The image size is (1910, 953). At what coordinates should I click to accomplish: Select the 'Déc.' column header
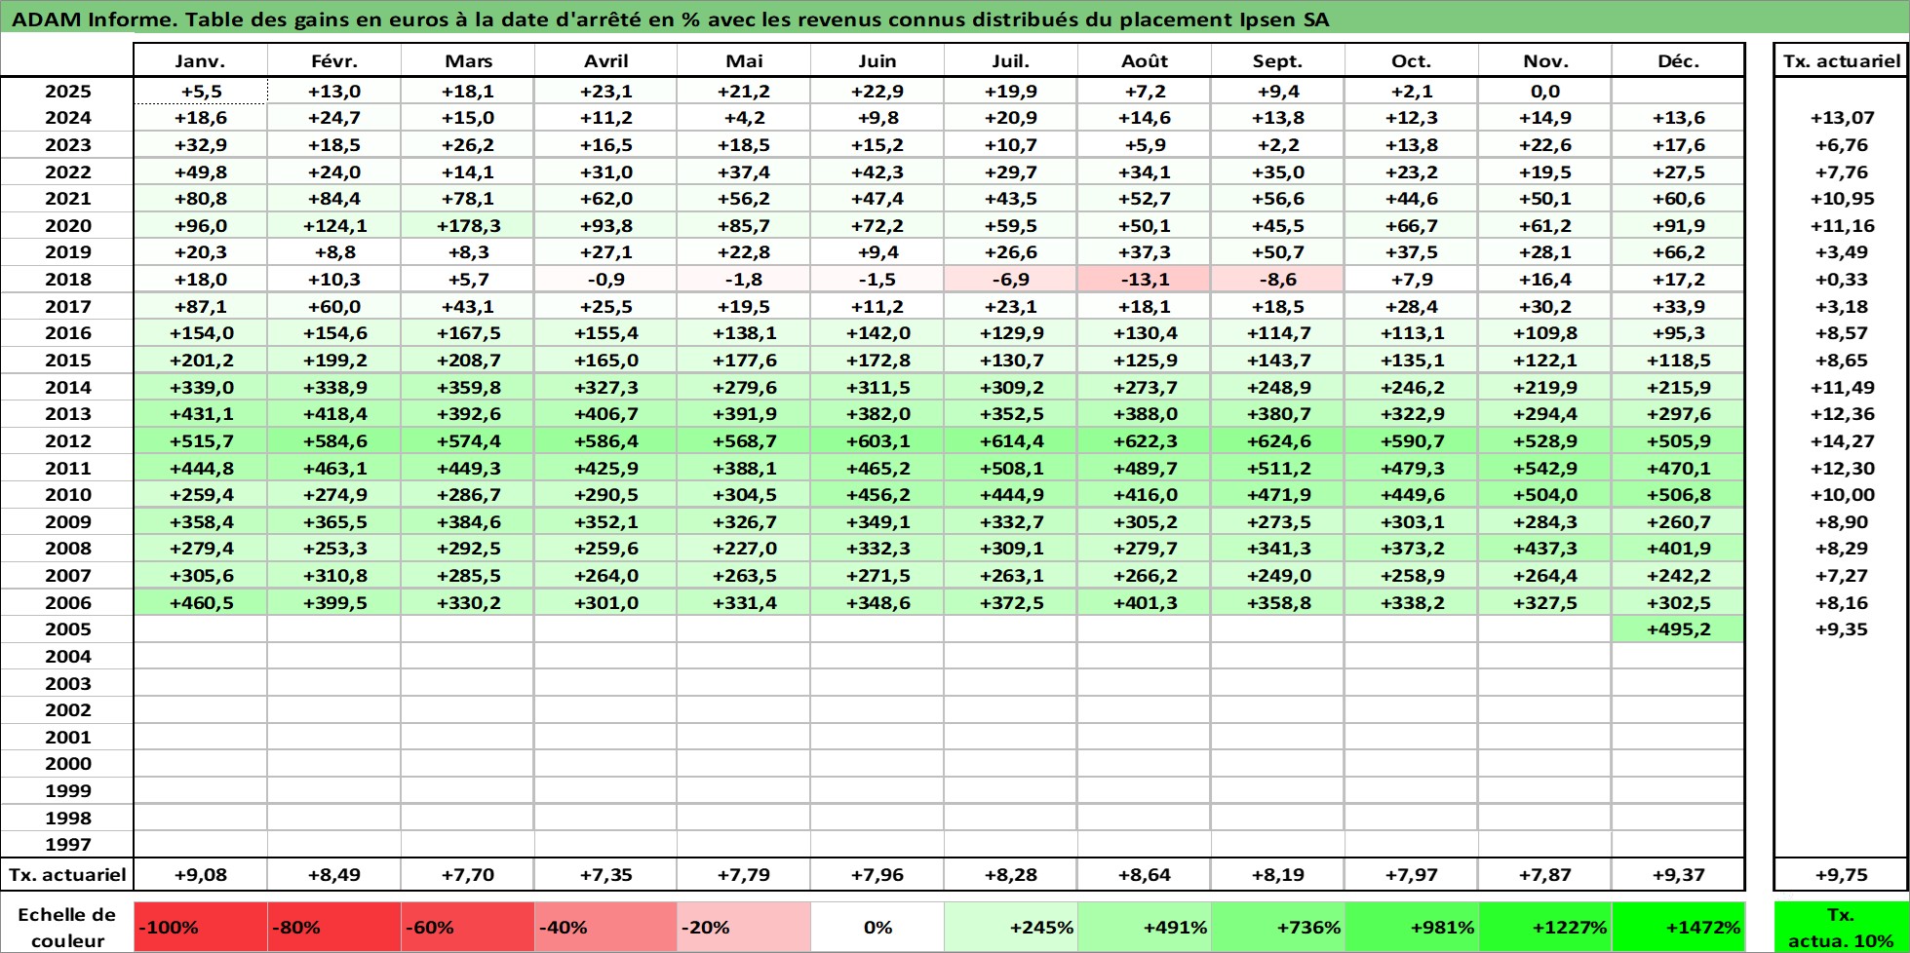[x=1678, y=60]
